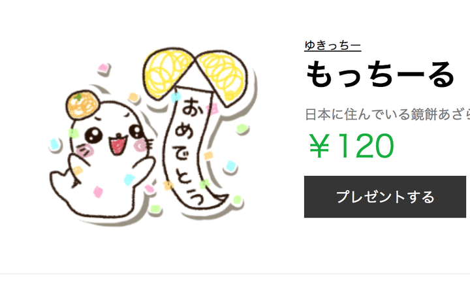Open the ゆきっちー creator link
The width and height of the screenshot is (470, 300).
(332, 46)
